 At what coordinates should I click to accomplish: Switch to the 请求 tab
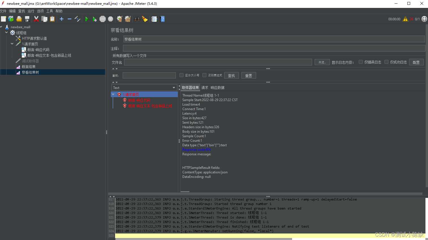205,88
